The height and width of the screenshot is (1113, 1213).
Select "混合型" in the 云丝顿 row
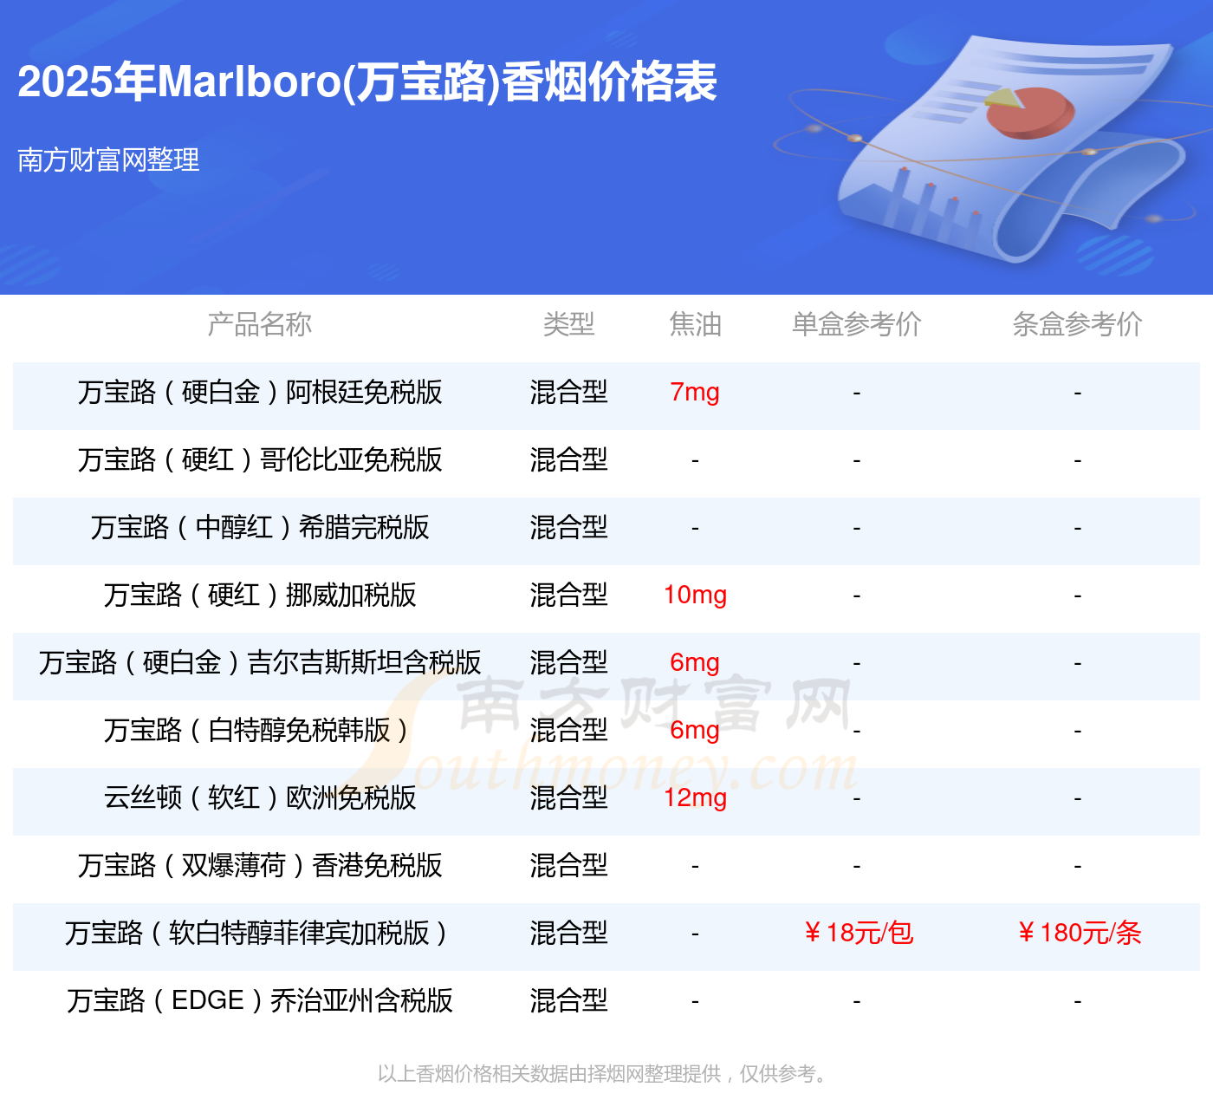568,797
